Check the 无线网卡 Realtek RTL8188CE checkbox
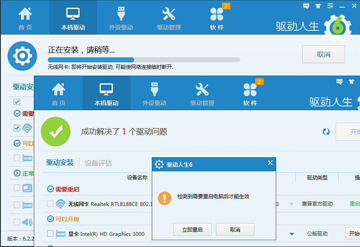Image resolution: width=360 pixels, height=247 pixels. [x=50, y=203]
